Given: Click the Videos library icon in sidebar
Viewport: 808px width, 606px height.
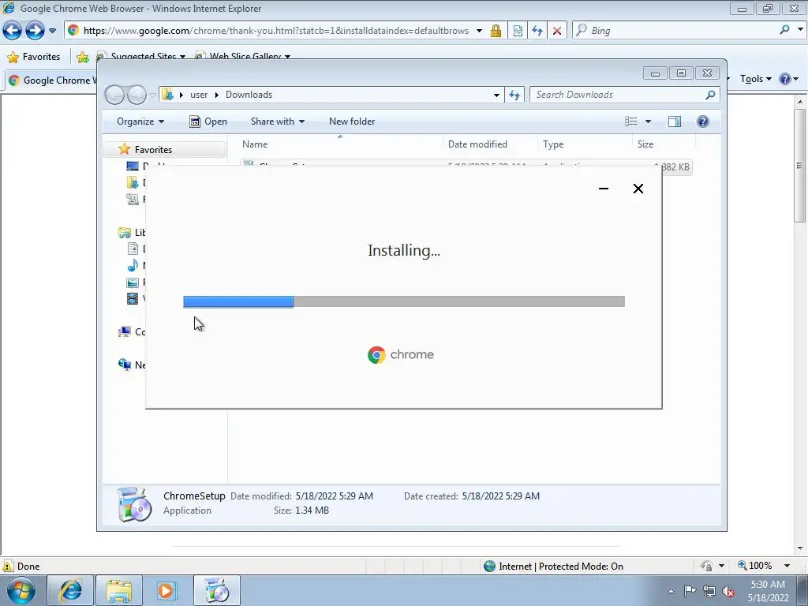Looking at the screenshot, I should click(133, 298).
